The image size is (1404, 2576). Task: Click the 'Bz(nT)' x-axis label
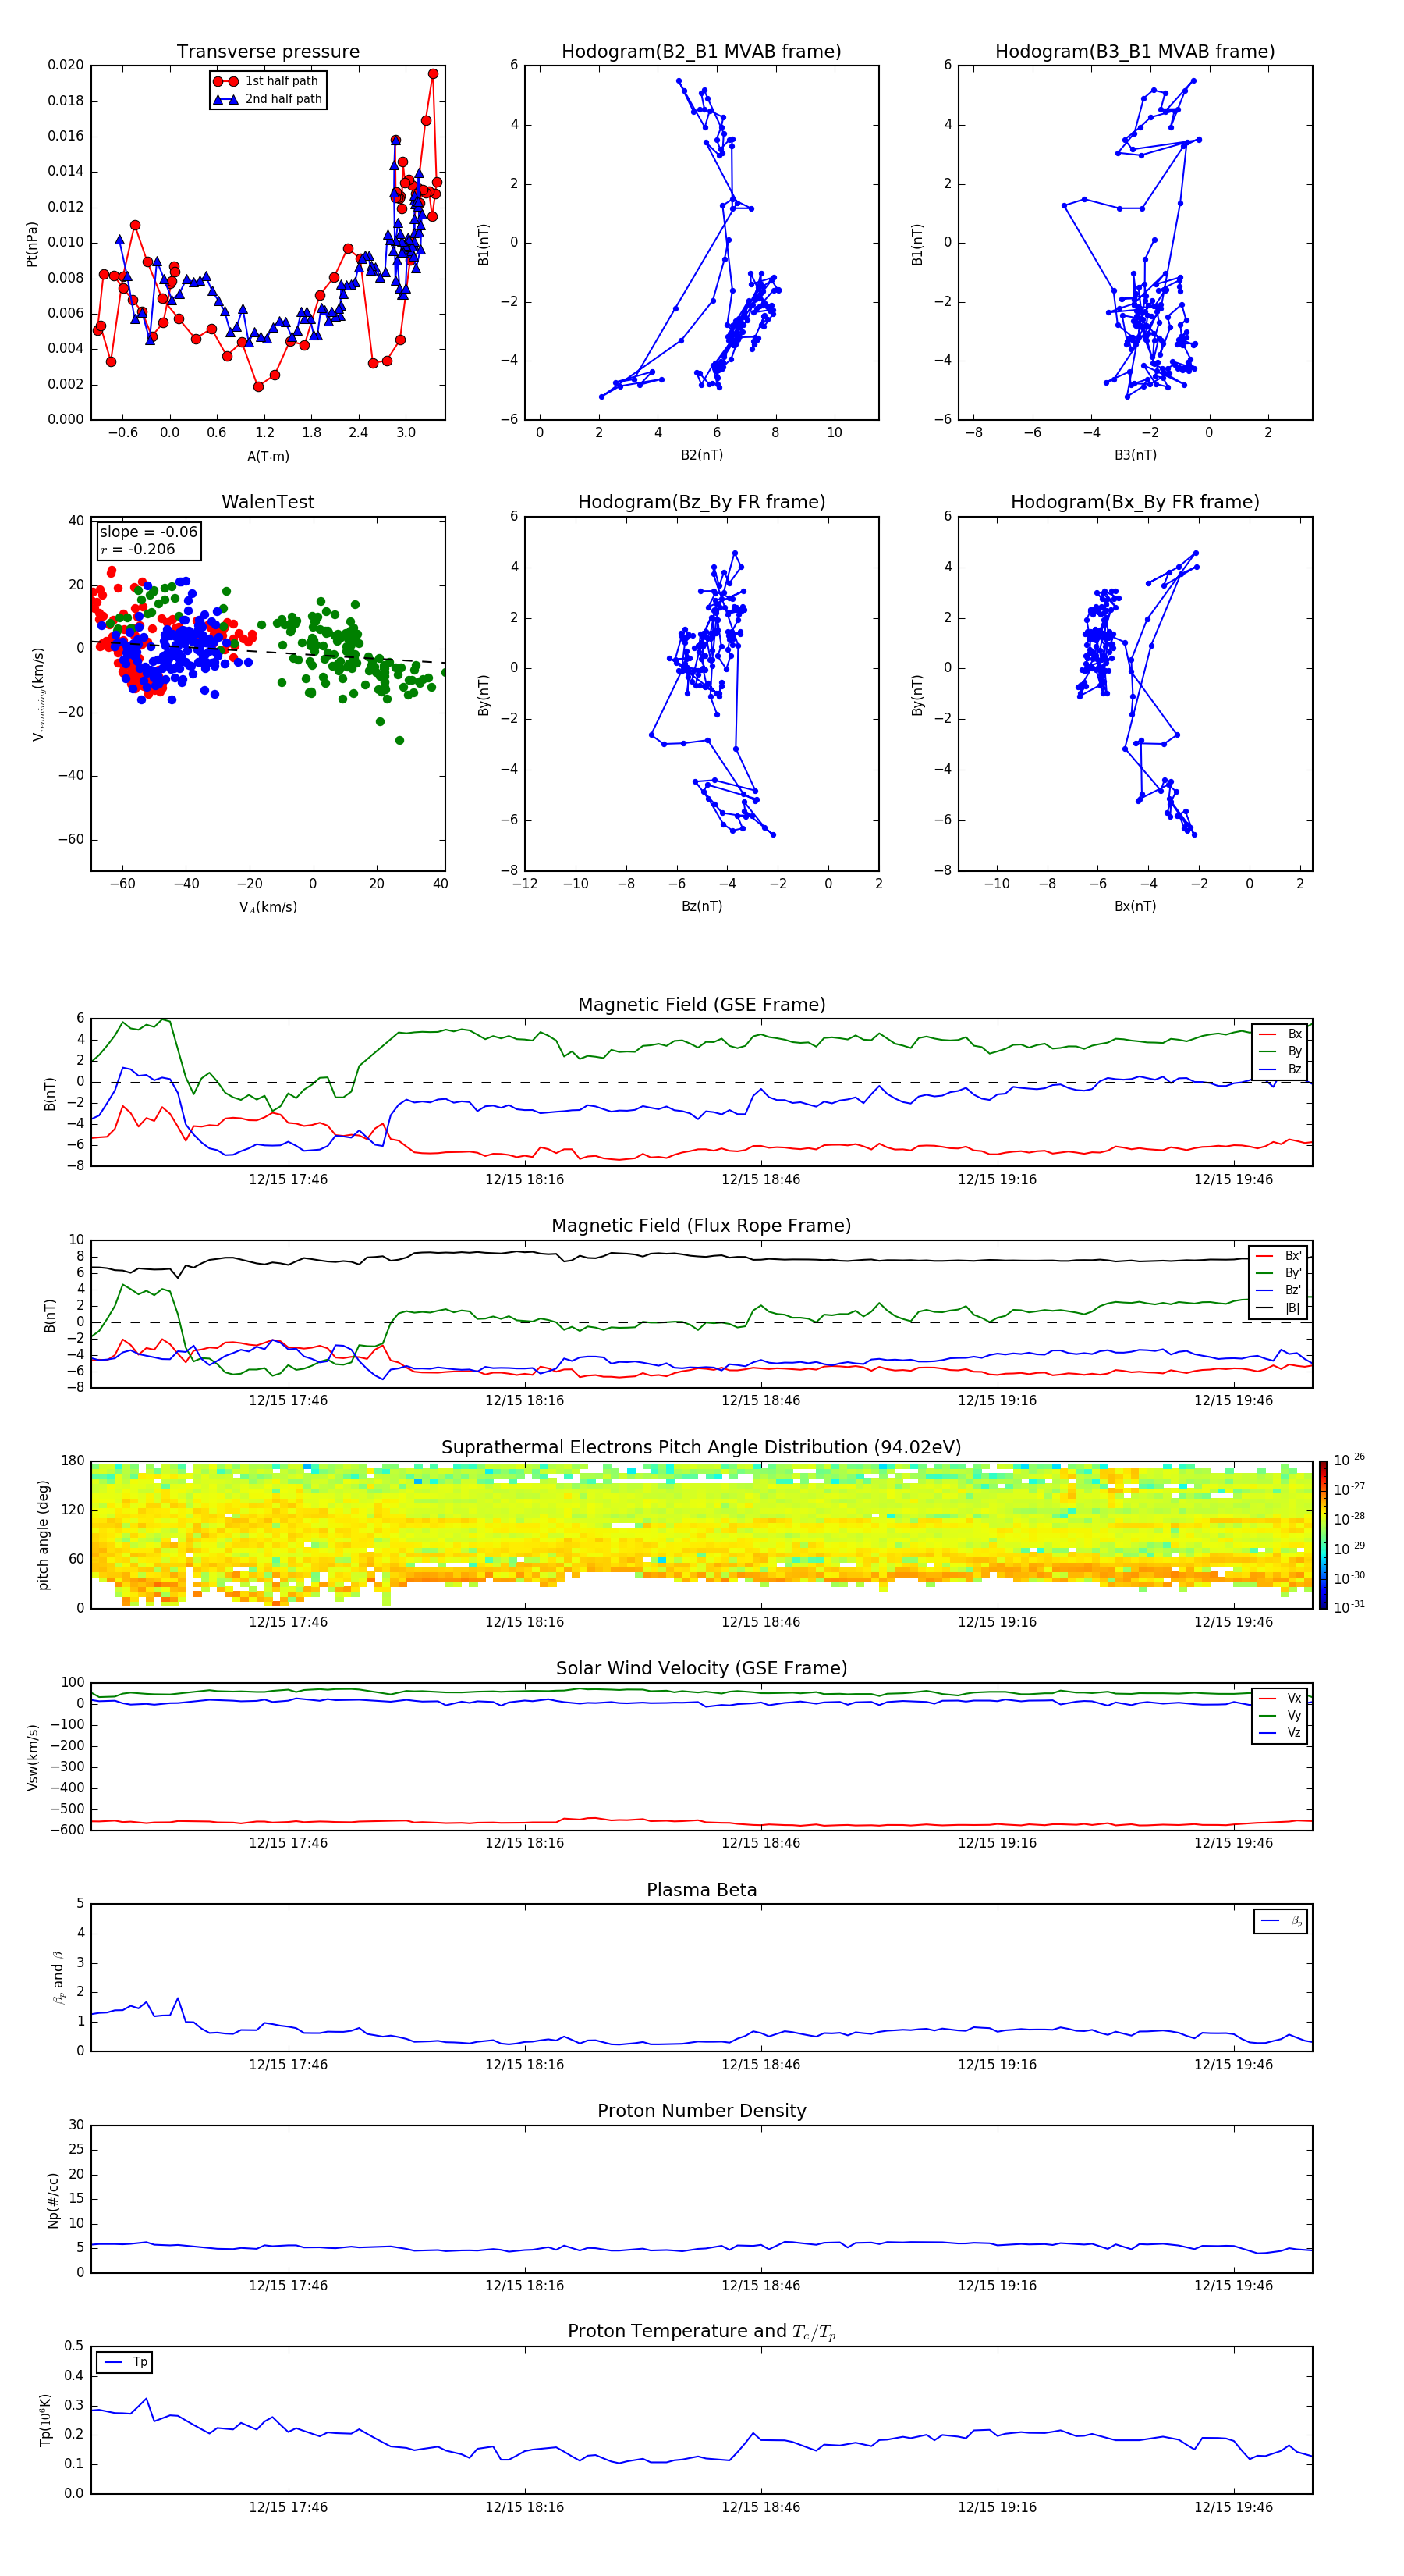(x=701, y=906)
